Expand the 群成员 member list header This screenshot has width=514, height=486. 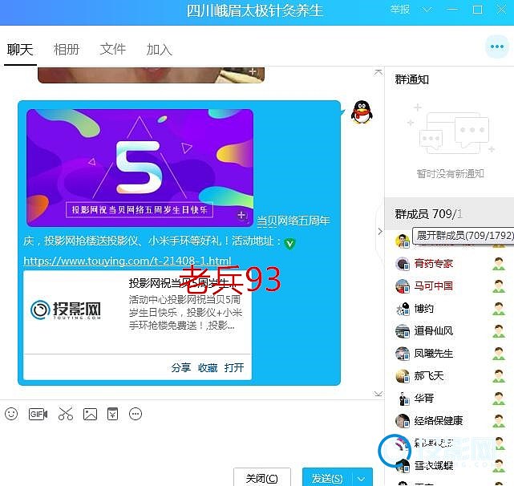[428, 214]
